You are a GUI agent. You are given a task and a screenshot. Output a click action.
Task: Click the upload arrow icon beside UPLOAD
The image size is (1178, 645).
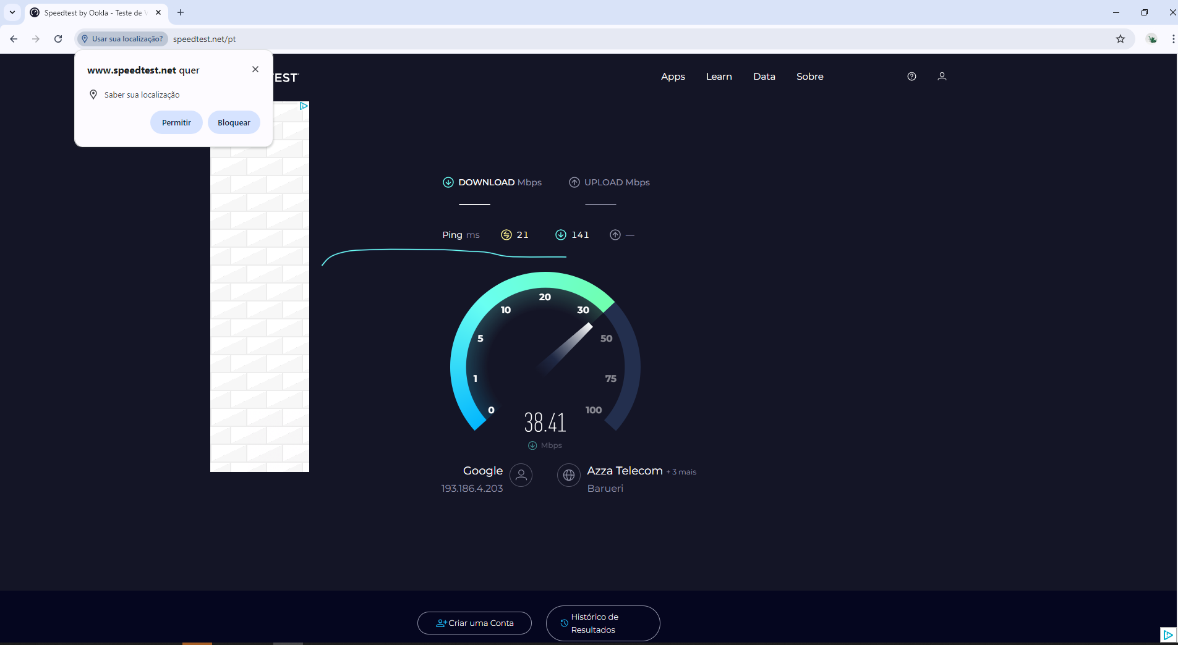tap(574, 182)
